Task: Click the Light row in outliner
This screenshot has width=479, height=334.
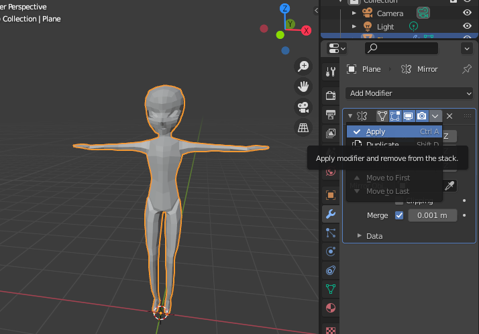Action: [399, 27]
